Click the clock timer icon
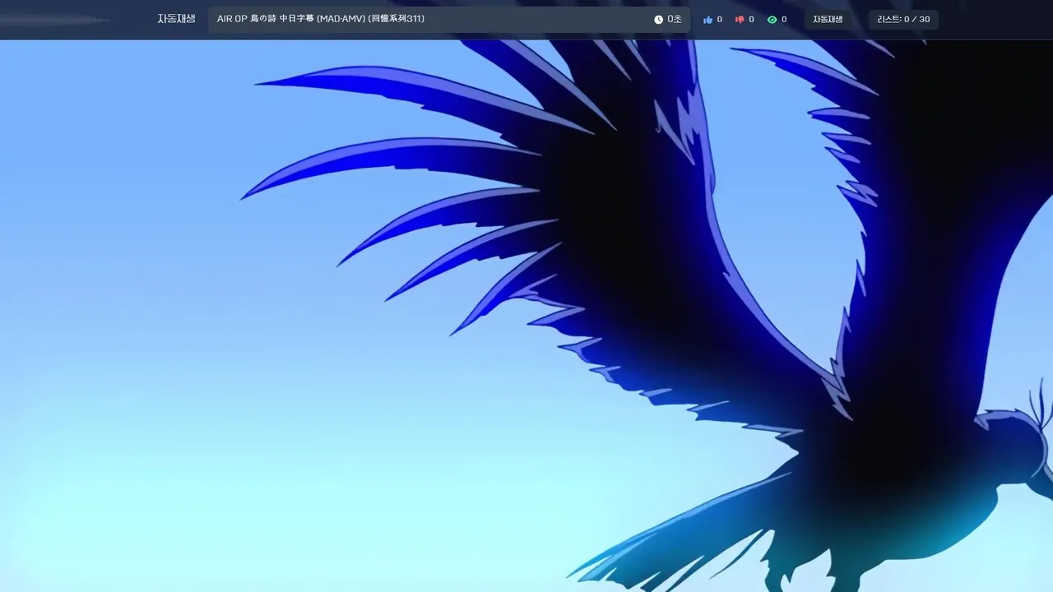This screenshot has width=1053, height=592. (658, 20)
